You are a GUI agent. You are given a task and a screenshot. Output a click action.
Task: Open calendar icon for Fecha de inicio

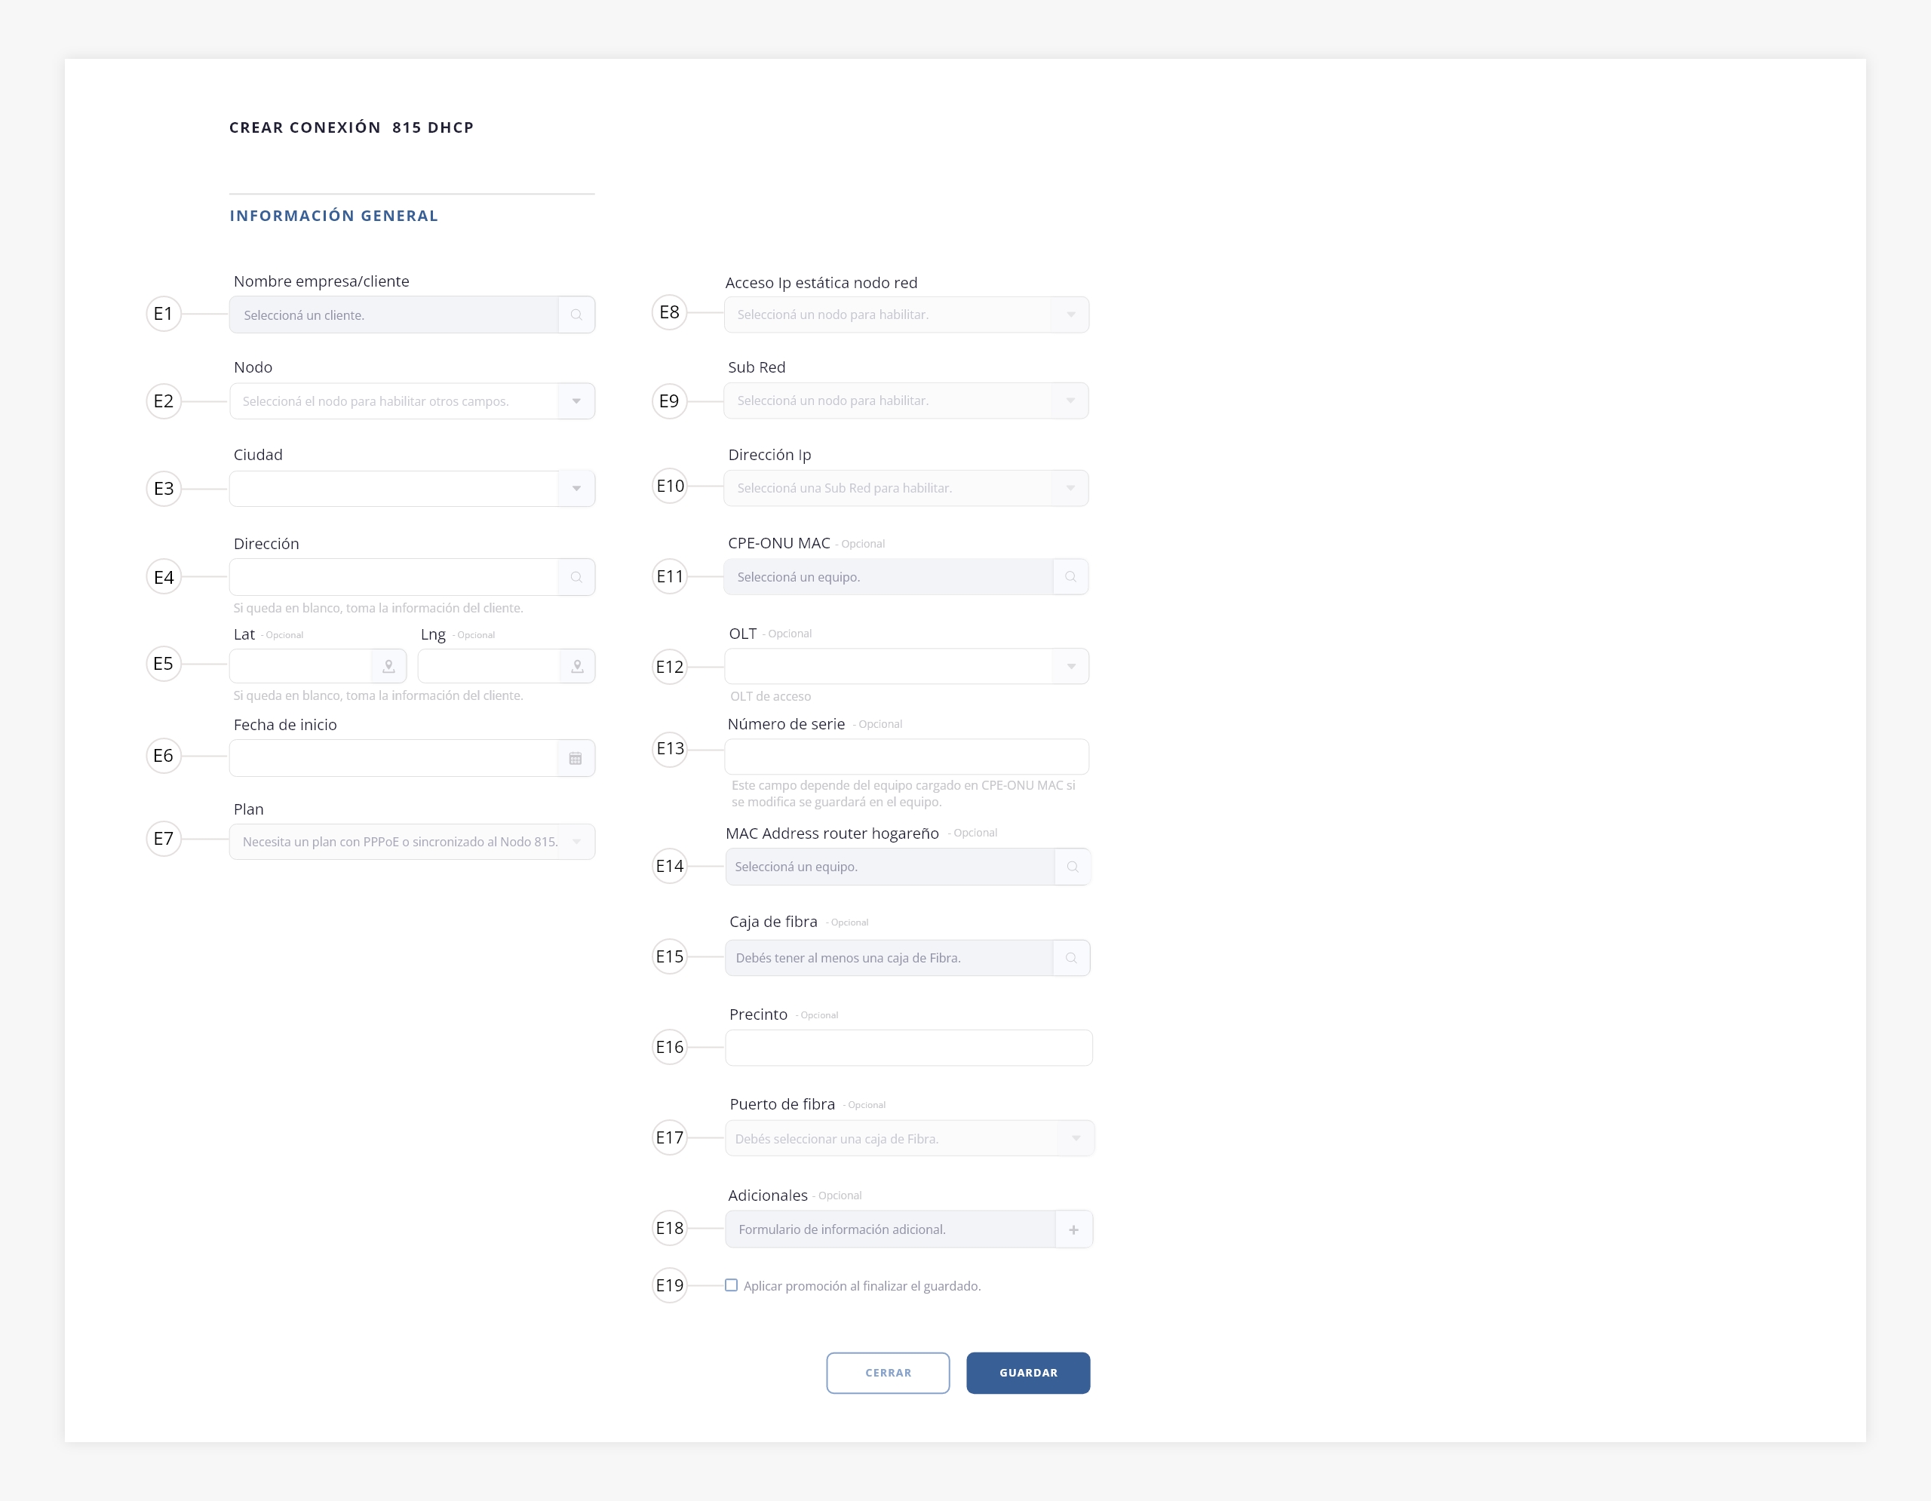click(x=576, y=759)
